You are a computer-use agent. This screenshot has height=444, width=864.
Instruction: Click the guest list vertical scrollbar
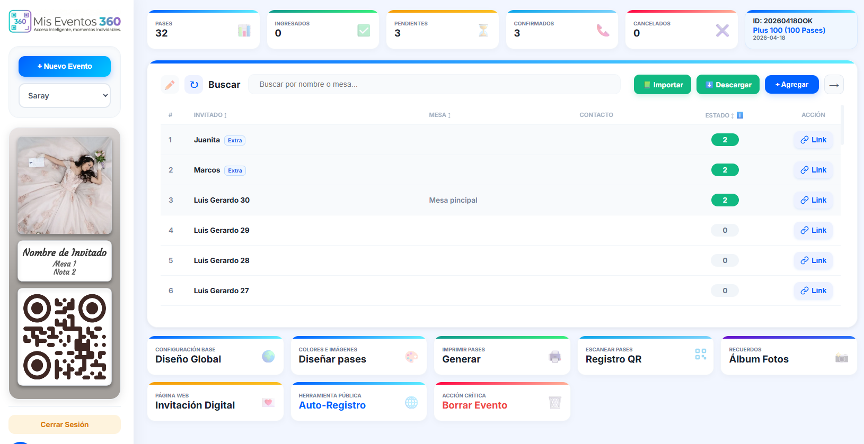[x=842, y=125]
